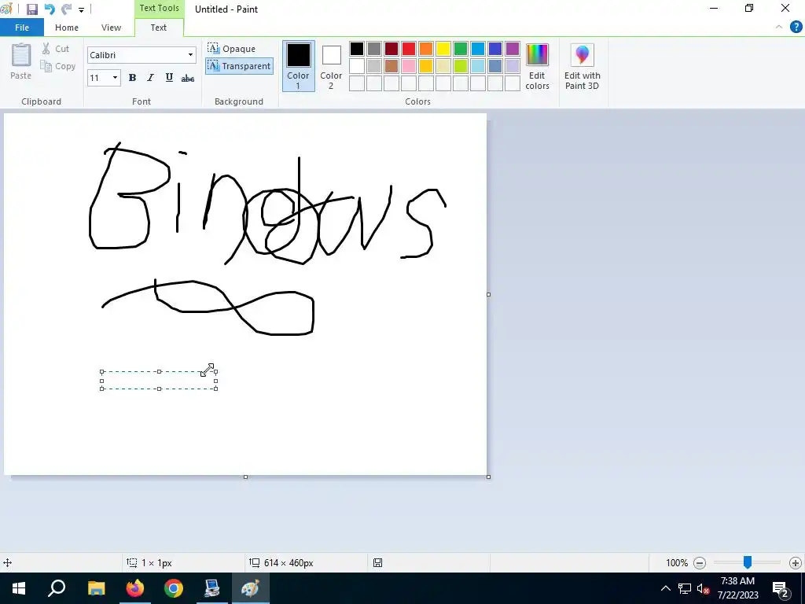
Task: Set text background to Transparent
Action: (239, 66)
